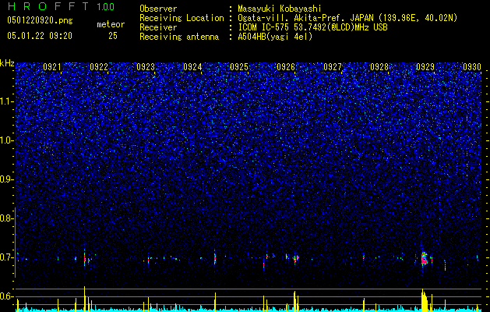Click the 1.1 kHz axis label
This screenshot has height=312, width=490.
coord(6,101)
